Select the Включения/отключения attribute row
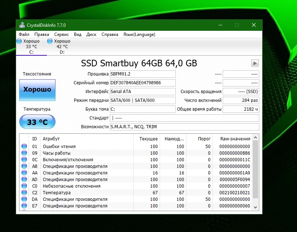This screenshot has width=297, height=232. [x=136, y=159]
